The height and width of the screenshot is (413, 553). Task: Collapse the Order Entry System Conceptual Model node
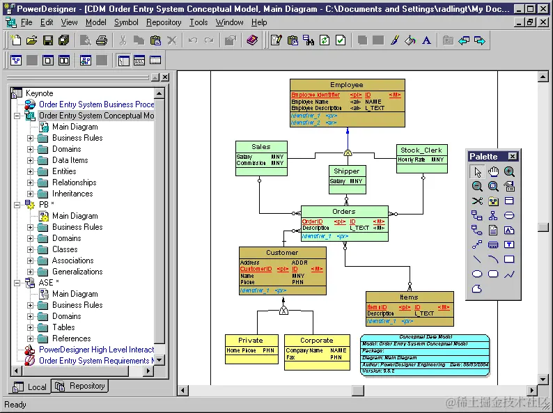click(17, 116)
